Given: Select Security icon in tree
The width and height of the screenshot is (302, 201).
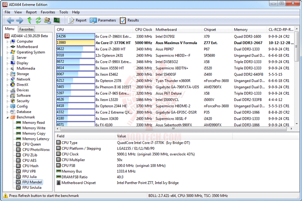Looking at the screenshot, I should pos(13,101).
